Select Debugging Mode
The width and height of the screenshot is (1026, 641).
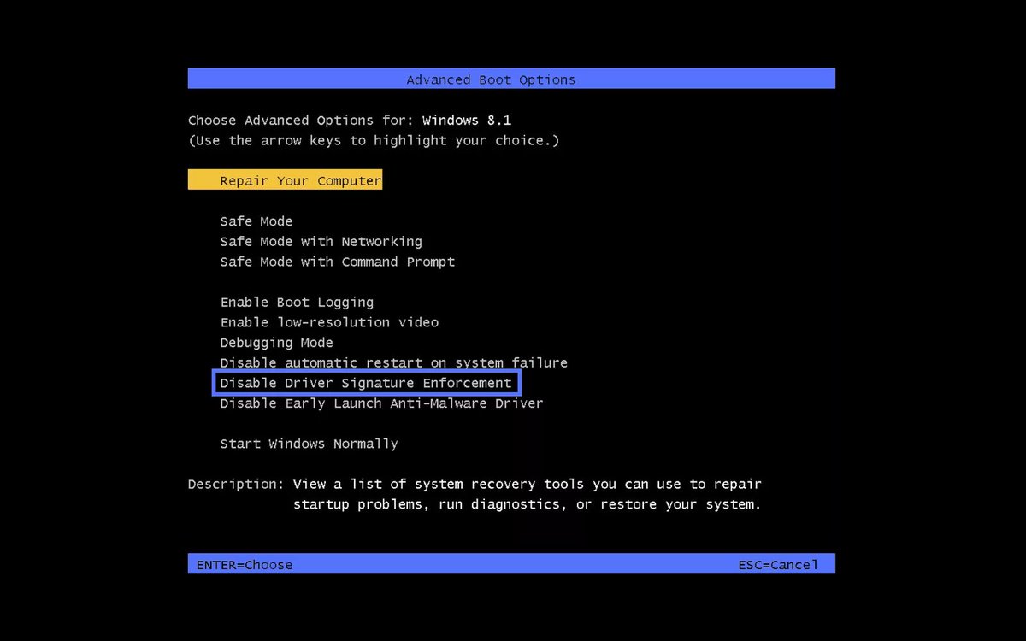point(276,342)
